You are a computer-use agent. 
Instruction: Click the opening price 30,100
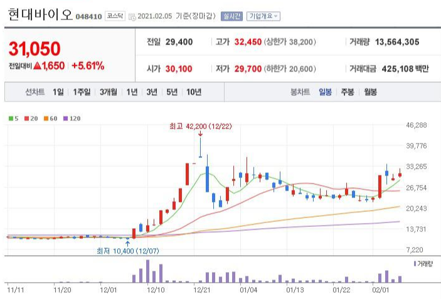[179, 69]
